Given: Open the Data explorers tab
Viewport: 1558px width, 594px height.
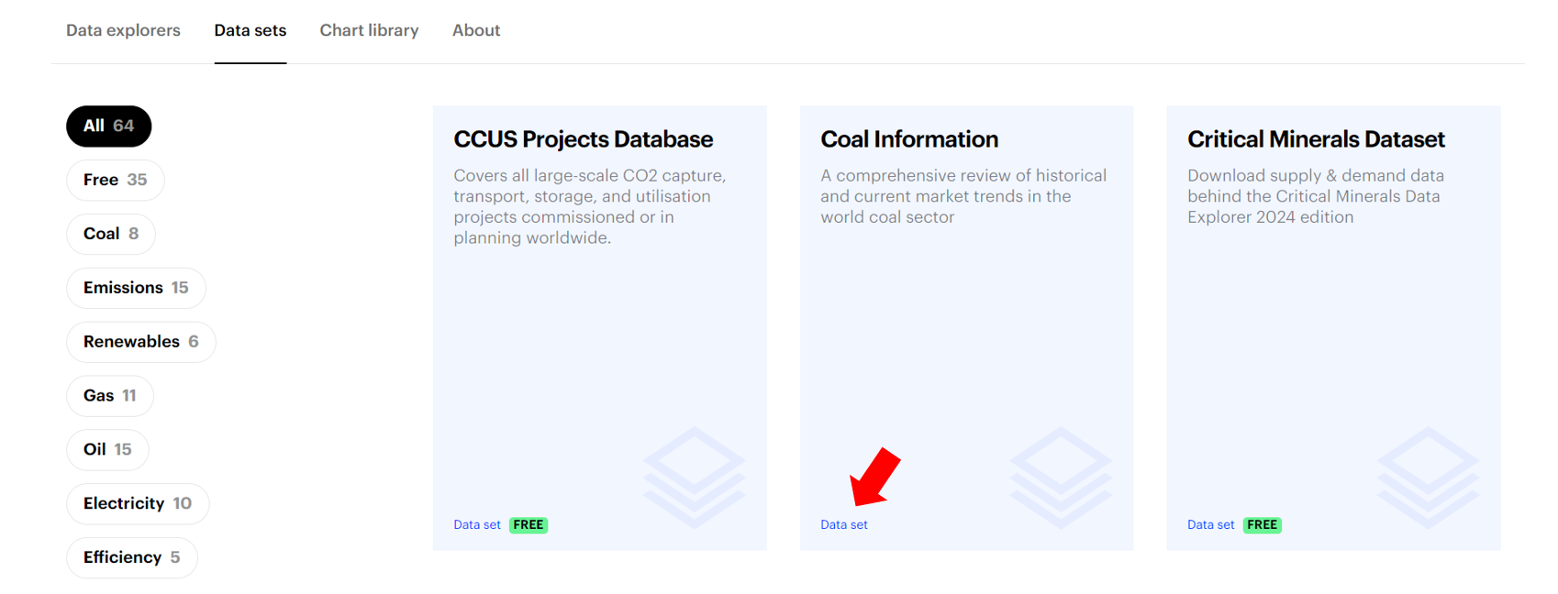Looking at the screenshot, I should coord(123,30).
